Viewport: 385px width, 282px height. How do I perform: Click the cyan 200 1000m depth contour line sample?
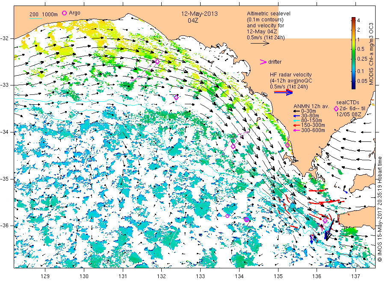point(36,18)
